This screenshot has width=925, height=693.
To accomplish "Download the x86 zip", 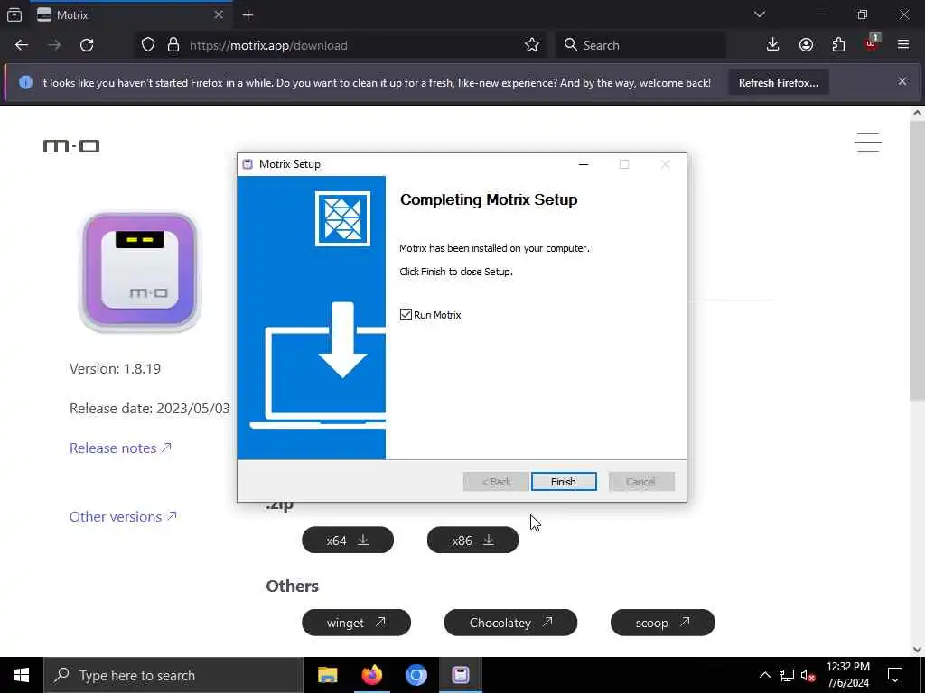I will [472, 540].
